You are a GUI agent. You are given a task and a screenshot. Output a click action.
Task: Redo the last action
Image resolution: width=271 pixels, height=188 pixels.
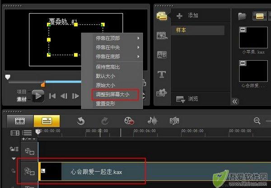[x=105, y=121]
